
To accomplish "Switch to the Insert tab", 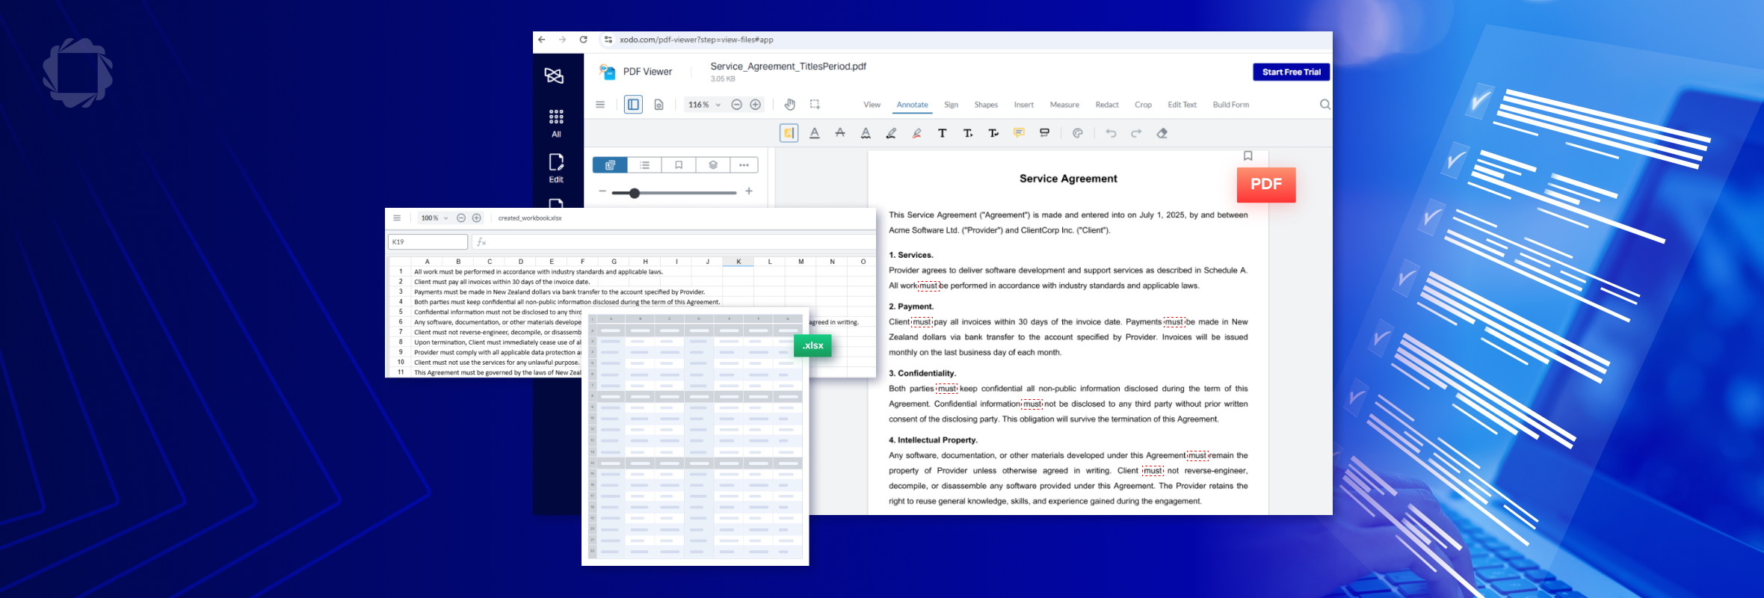I will [x=1024, y=105].
